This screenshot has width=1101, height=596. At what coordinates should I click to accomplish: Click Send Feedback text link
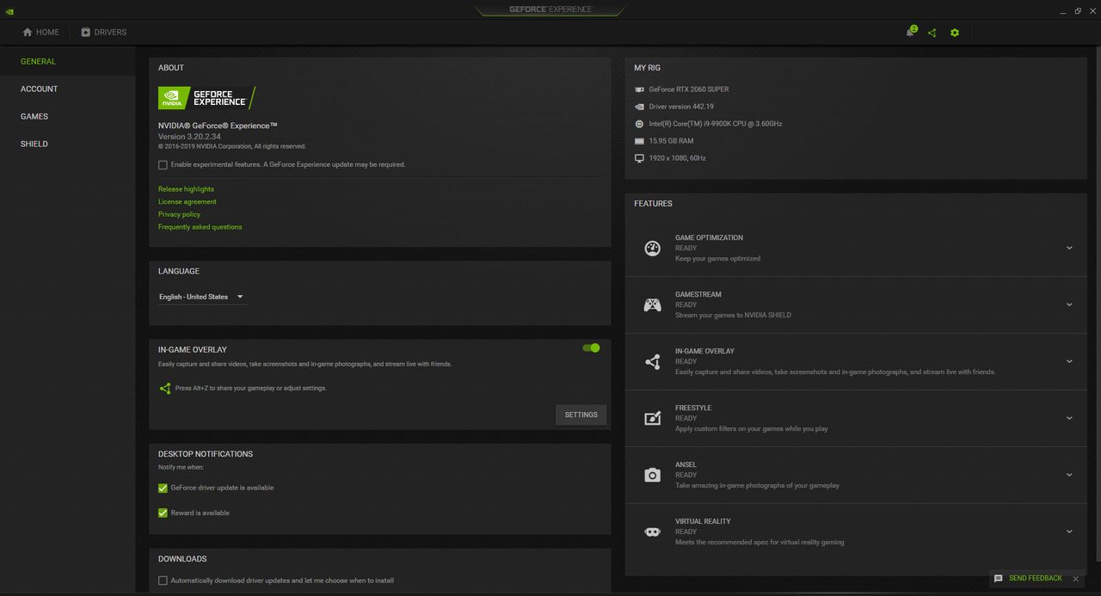point(1036,579)
